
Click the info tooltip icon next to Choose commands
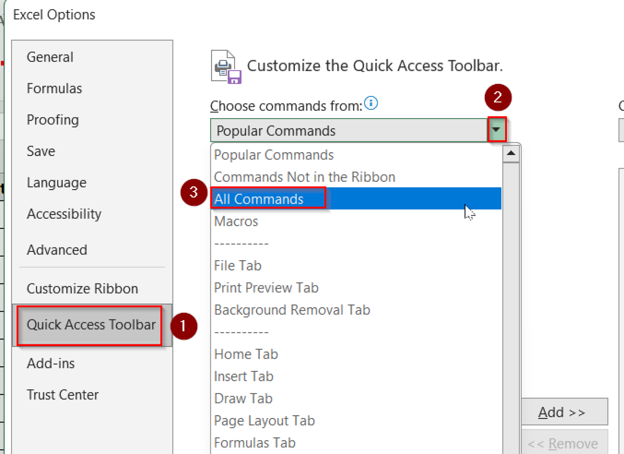(370, 103)
